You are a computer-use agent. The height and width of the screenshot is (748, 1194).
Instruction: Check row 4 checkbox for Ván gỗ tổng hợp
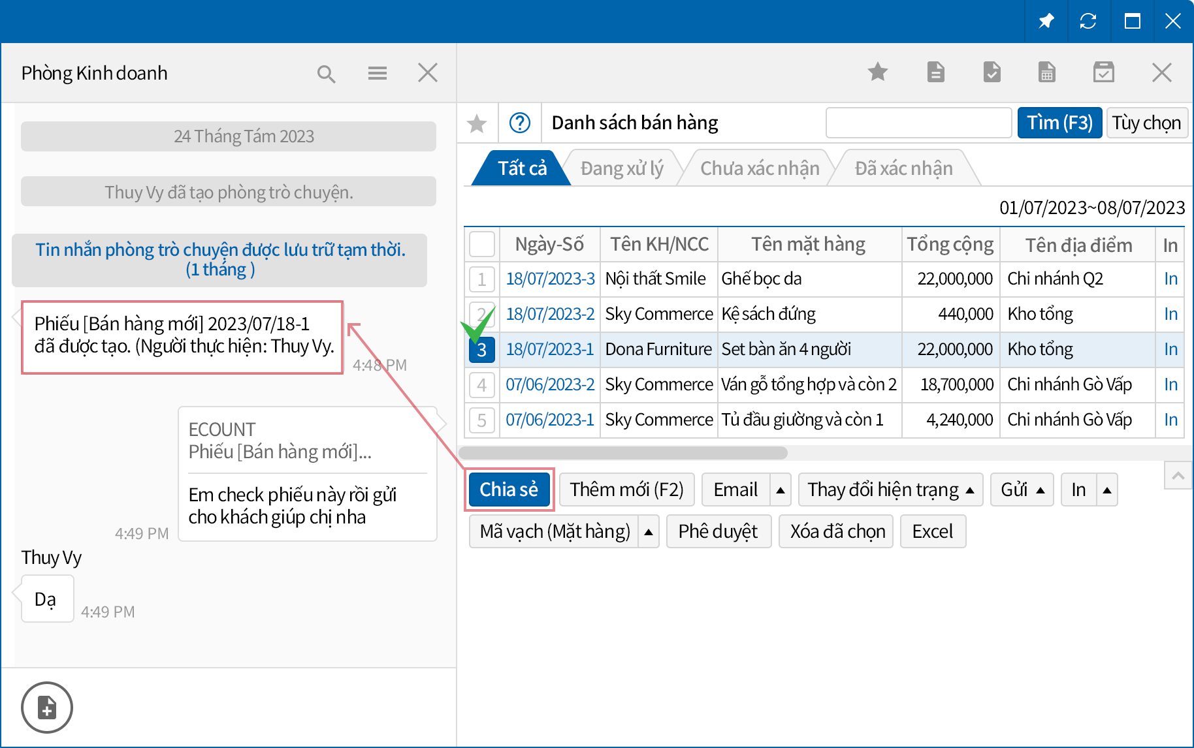point(482,385)
